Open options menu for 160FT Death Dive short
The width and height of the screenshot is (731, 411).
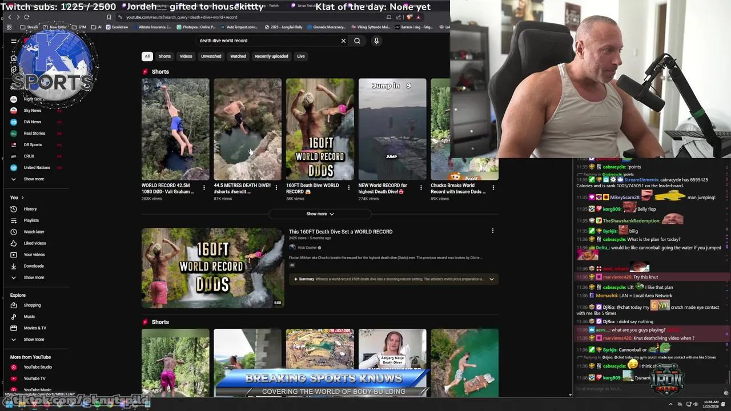pyautogui.click(x=348, y=187)
